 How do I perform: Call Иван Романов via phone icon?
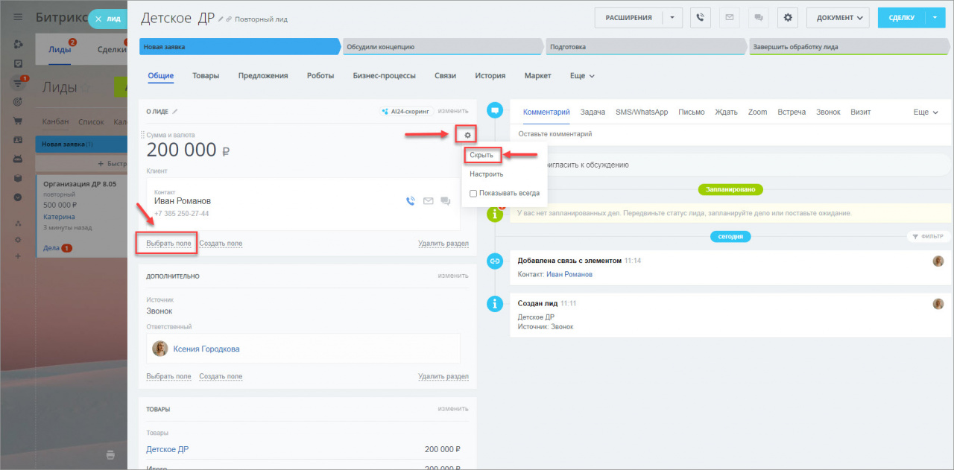(410, 200)
